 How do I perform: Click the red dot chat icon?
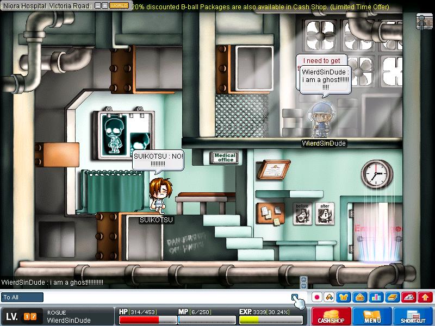point(317,297)
